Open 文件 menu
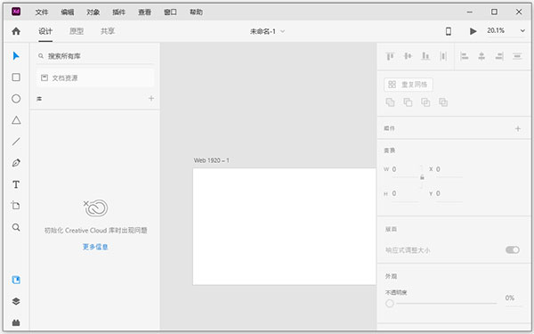 42,12
